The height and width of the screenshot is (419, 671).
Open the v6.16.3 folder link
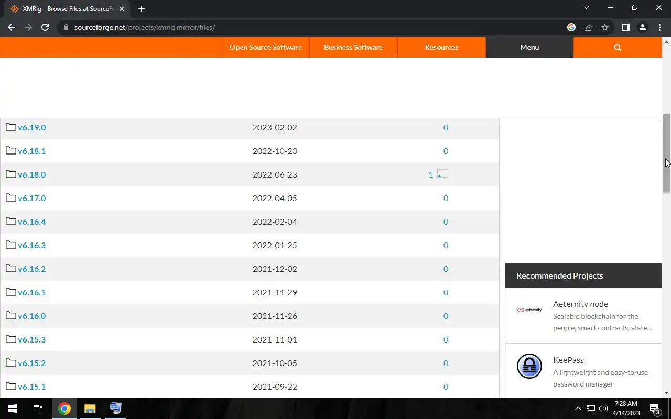tap(31, 245)
